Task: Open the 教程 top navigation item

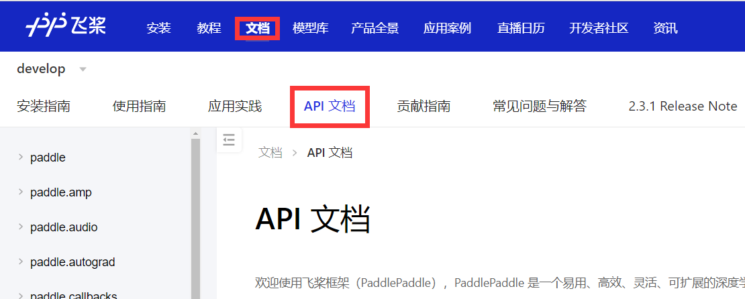Action: click(x=209, y=28)
